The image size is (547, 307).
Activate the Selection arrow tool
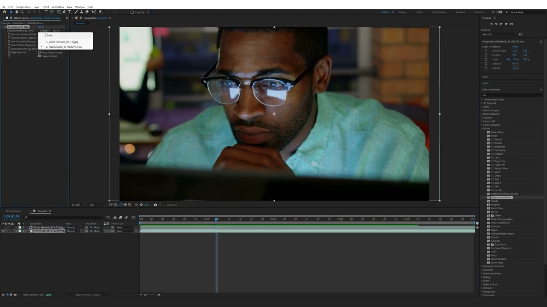(x=12, y=12)
